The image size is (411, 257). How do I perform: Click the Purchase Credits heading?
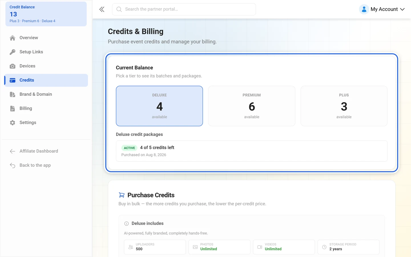tap(151, 195)
